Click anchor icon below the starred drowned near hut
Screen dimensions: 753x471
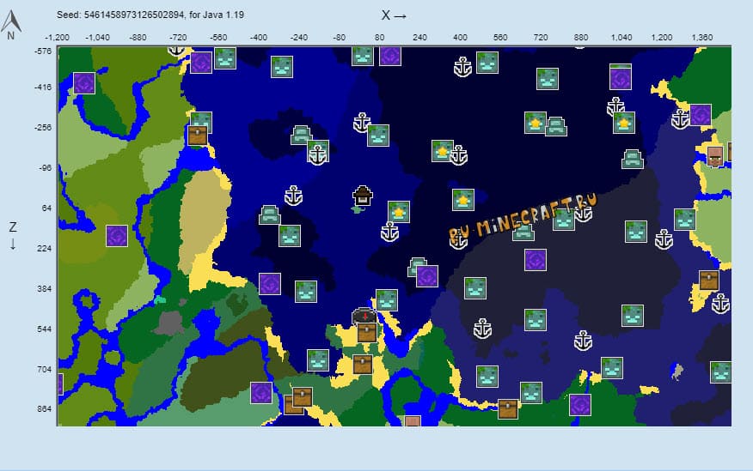click(389, 232)
